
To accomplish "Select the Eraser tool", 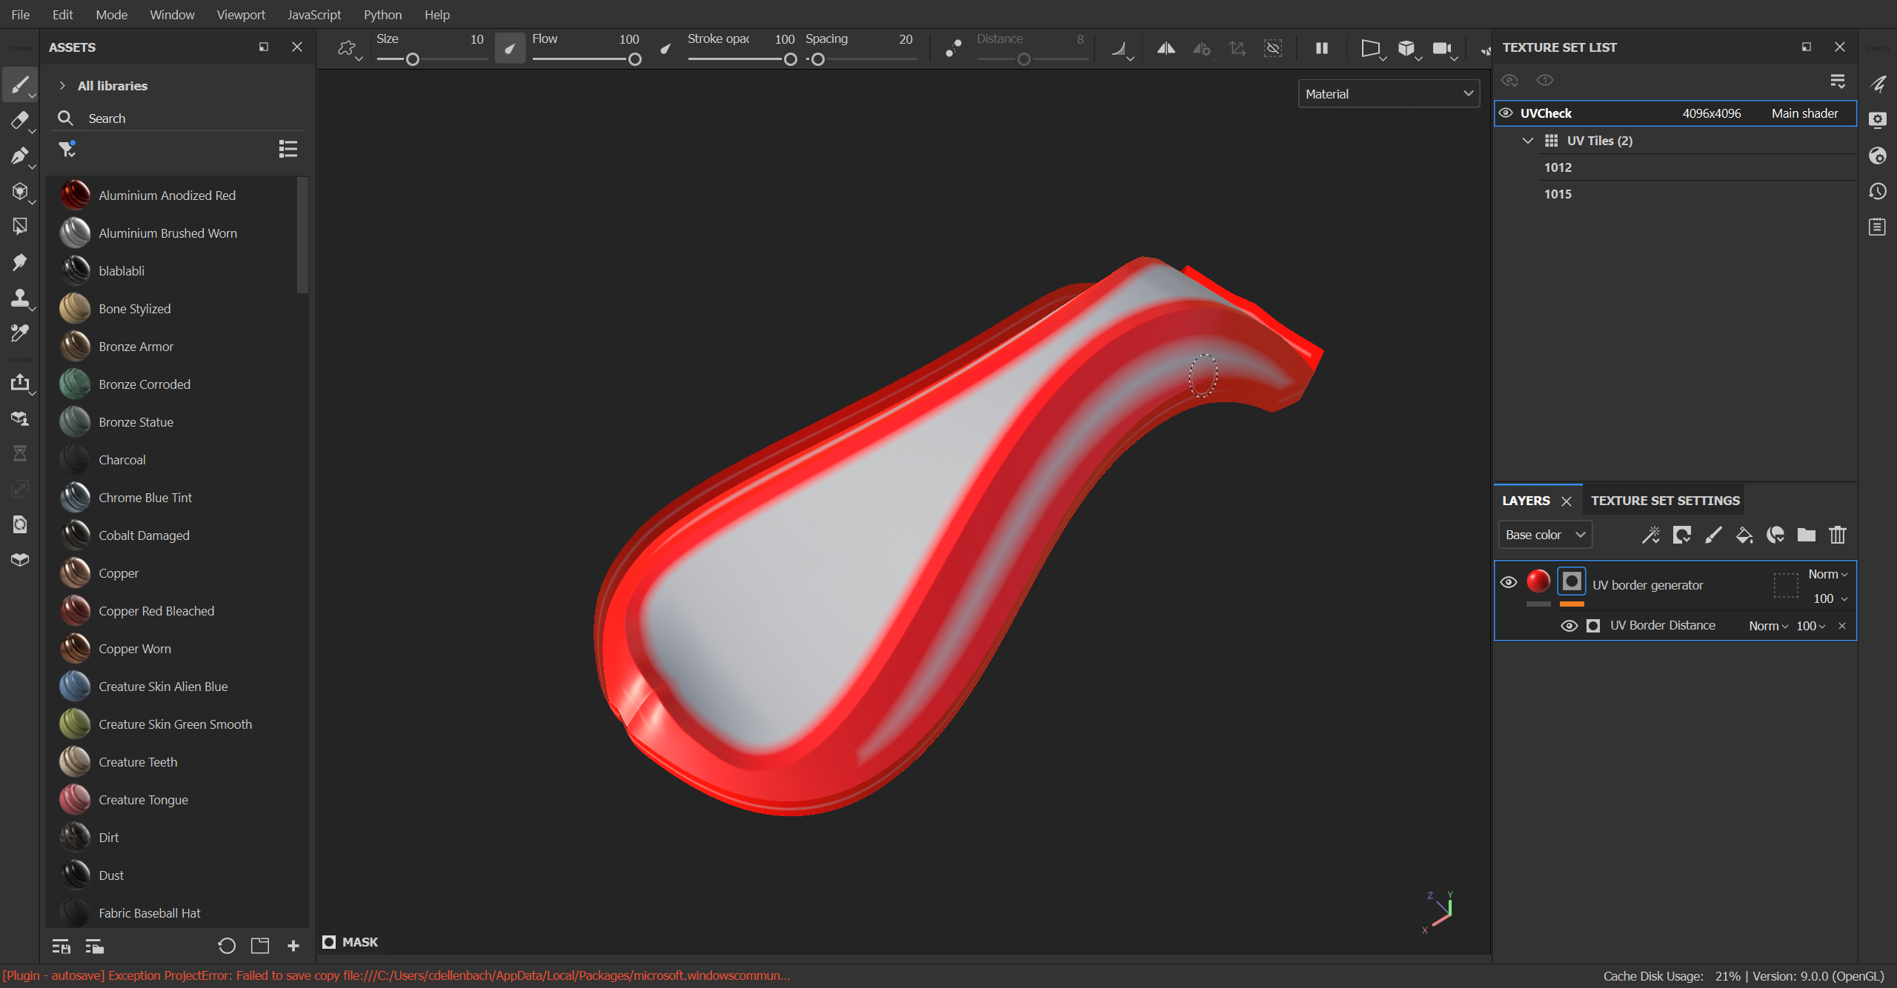I will click(x=20, y=120).
